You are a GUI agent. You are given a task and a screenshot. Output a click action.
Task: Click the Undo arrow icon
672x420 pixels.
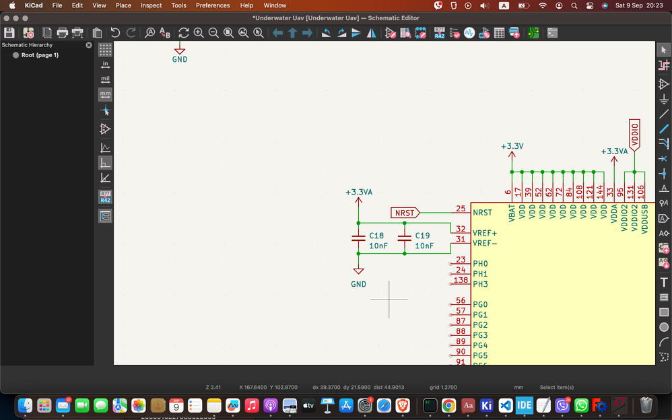pos(115,32)
